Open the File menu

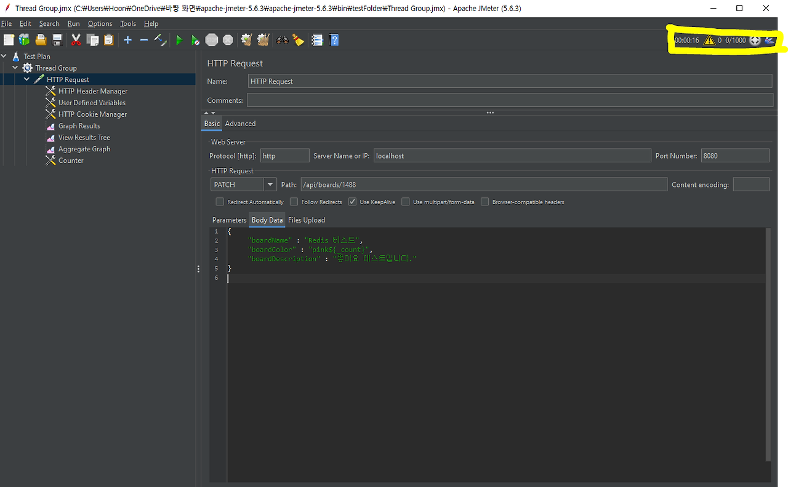[x=6, y=23]
